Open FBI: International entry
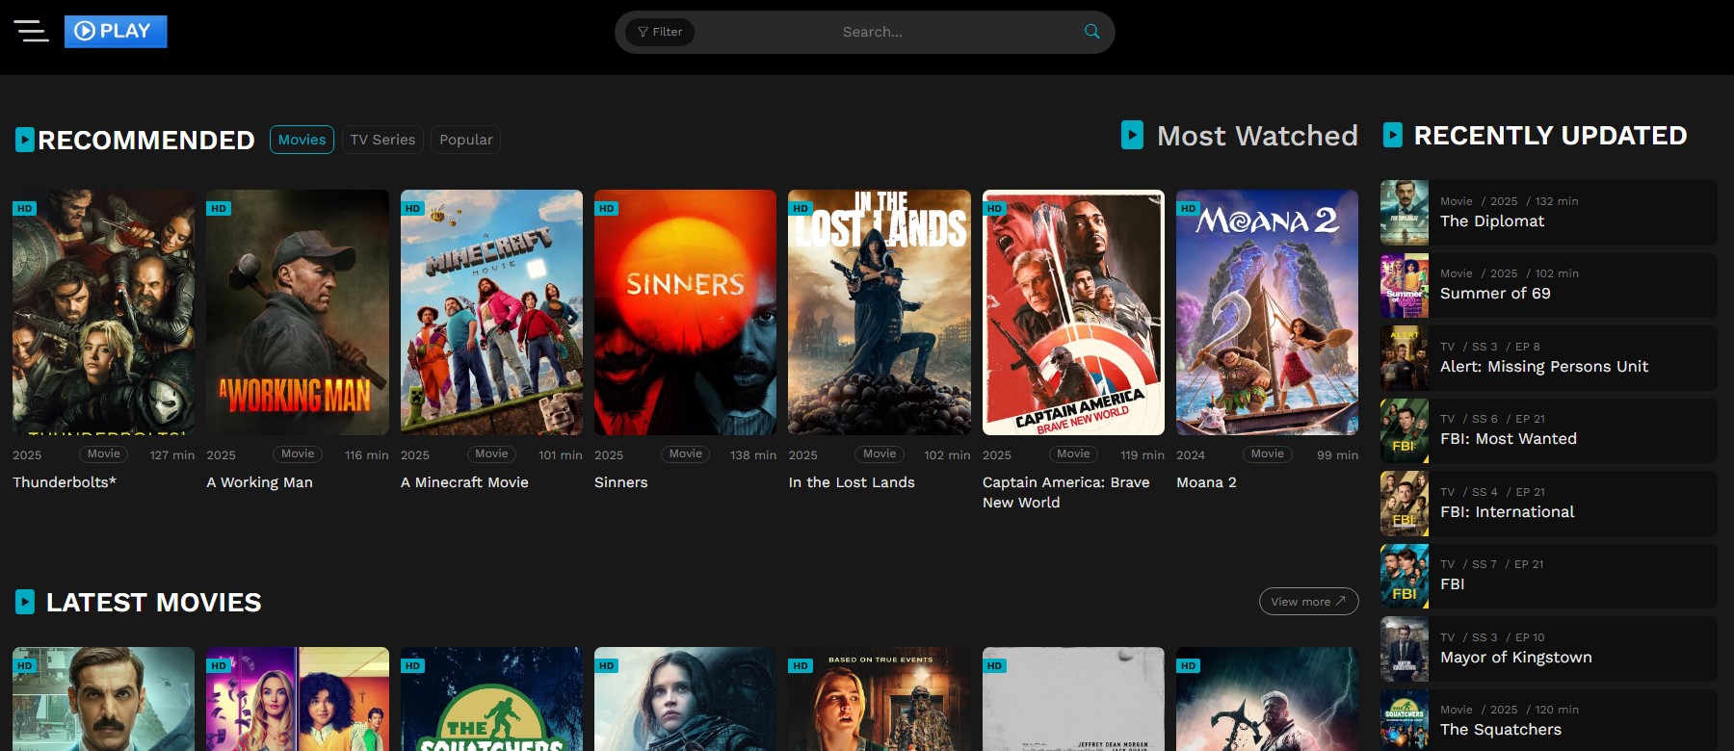The height and width of the screenshot is (751, 1734). pyautogui.click(x=1548, y=504)
